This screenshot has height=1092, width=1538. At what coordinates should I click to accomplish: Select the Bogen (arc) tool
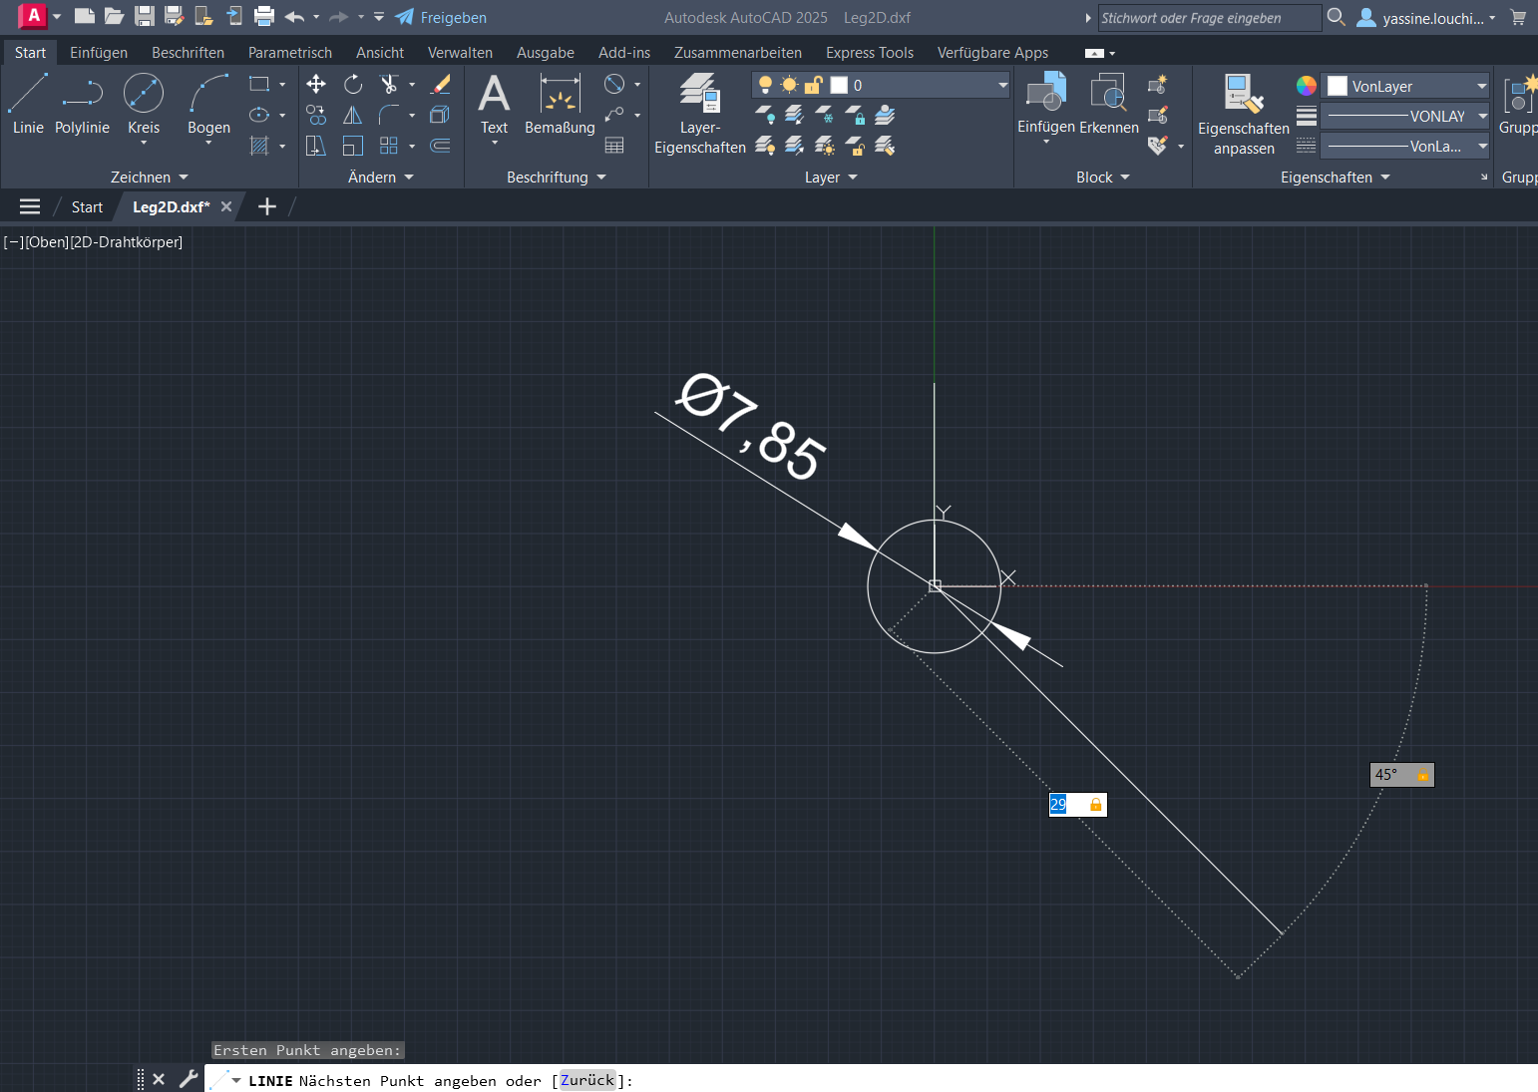pyautogui.click(x=208, y=105)
